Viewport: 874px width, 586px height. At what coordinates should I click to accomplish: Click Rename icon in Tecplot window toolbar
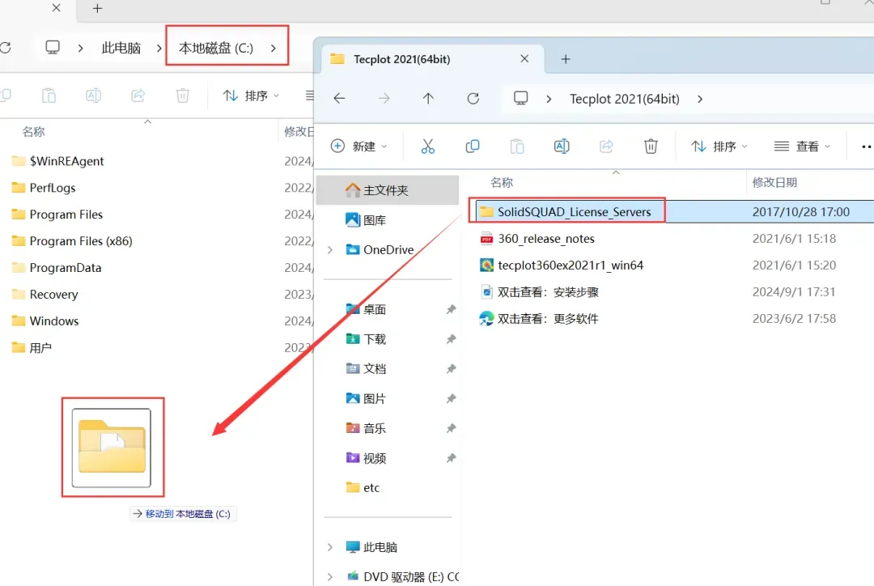click(562, 146)
